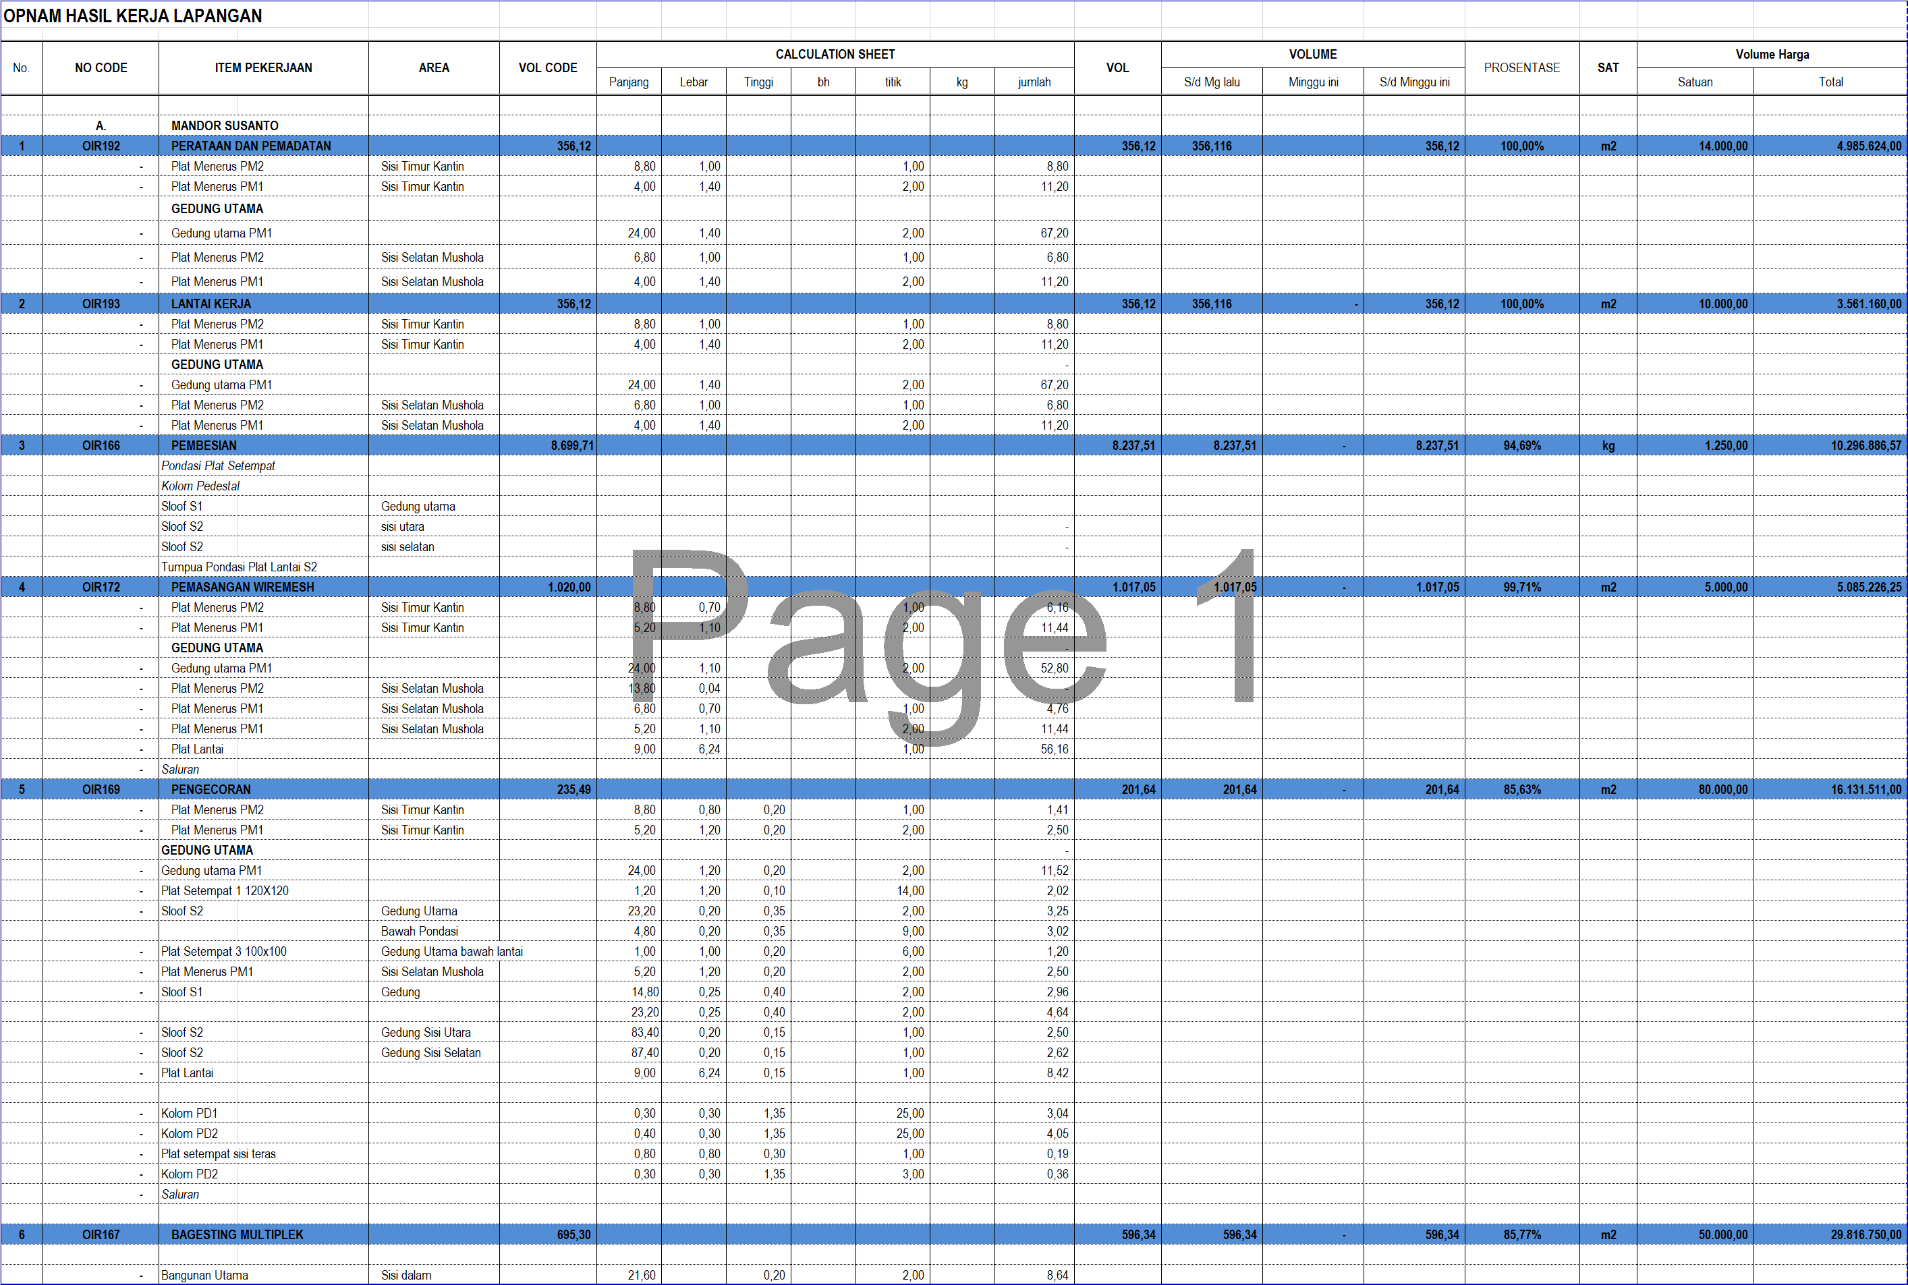This screenshot has height=1285, width=1908.
Task: Select the MANDOR SUSANTO cell
Action: 225,125
